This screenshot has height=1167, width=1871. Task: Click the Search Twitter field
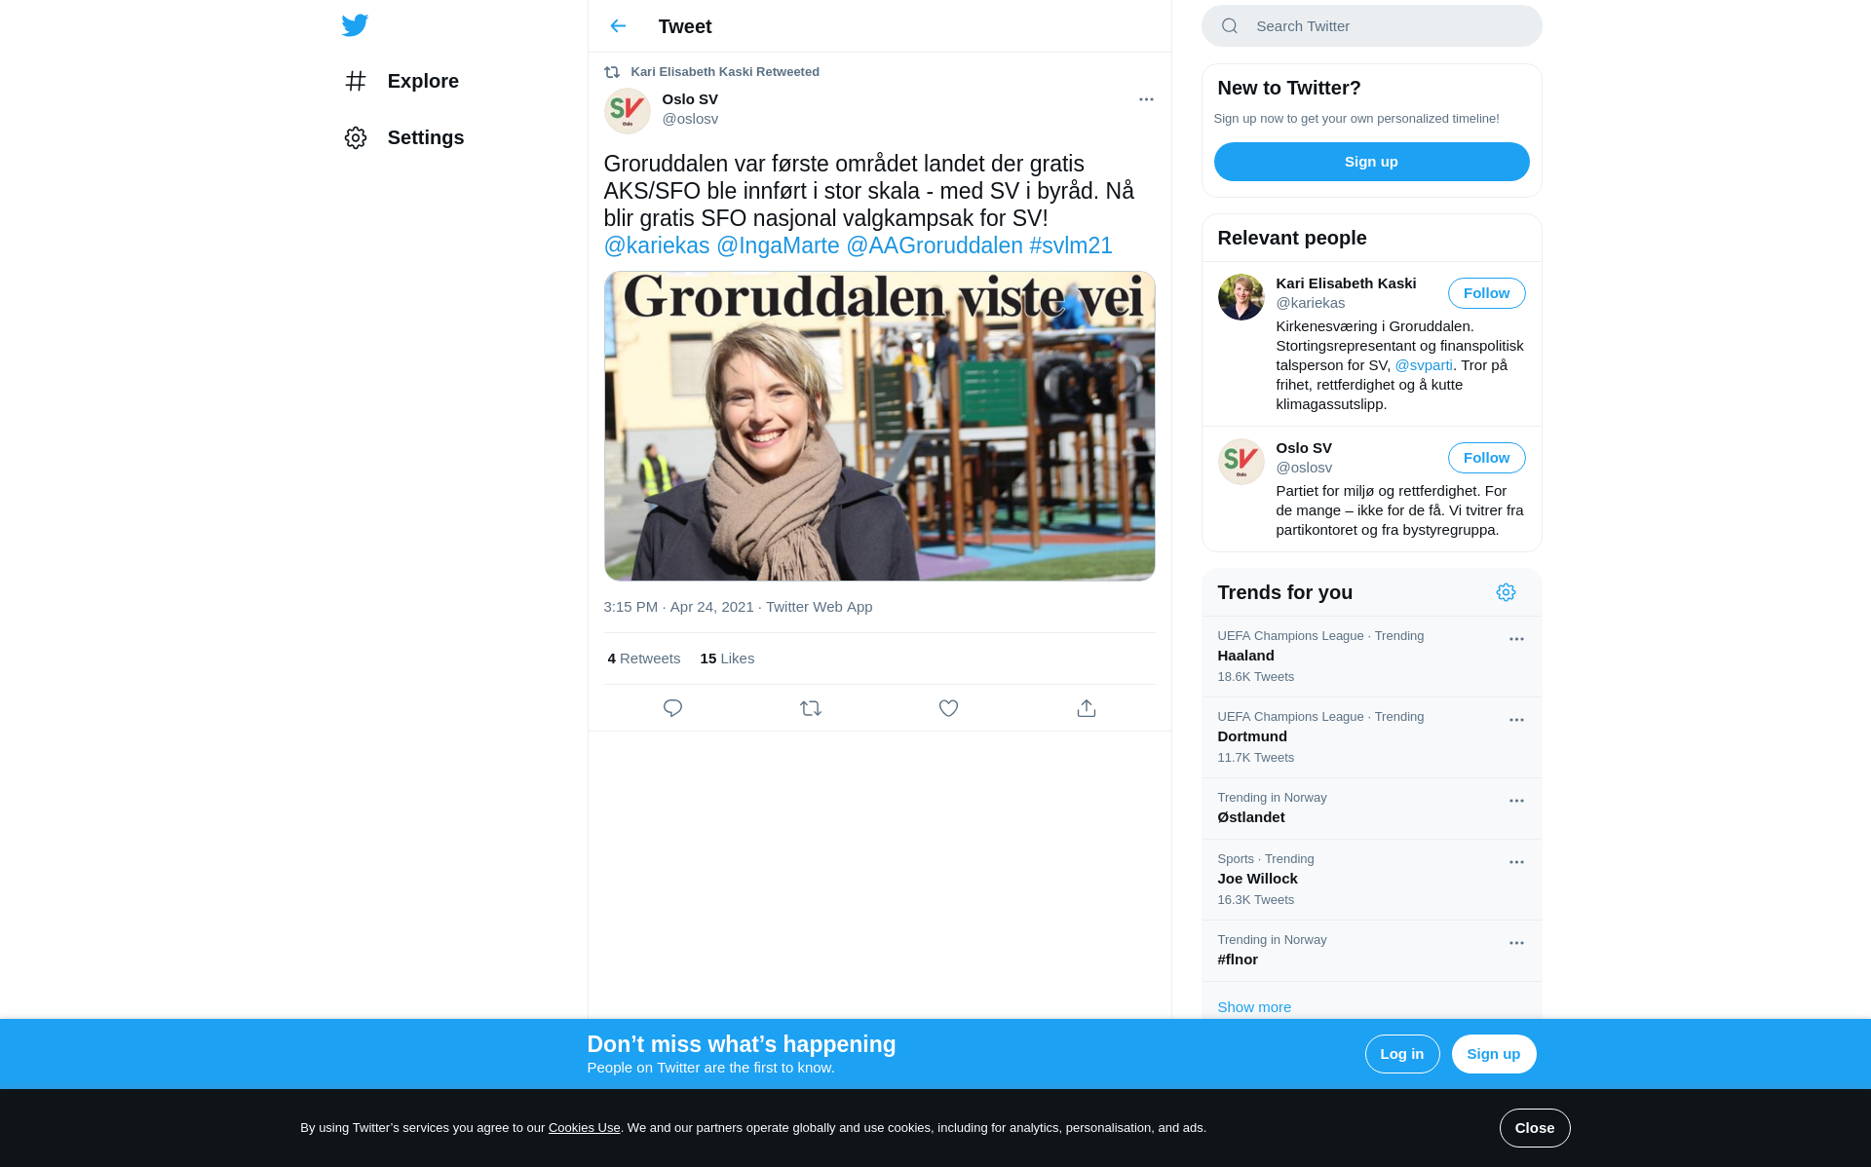[x=1371, y=26]
